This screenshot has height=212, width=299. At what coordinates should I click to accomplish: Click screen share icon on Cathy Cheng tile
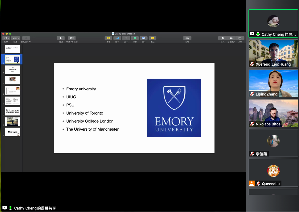252,34
